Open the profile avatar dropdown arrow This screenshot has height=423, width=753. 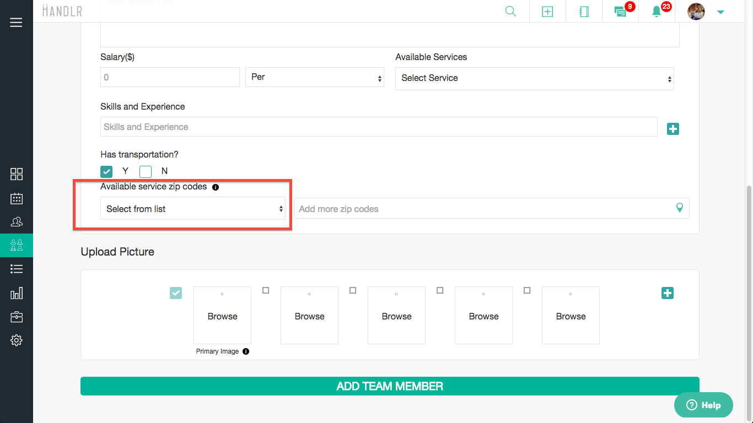click(720, 12)
